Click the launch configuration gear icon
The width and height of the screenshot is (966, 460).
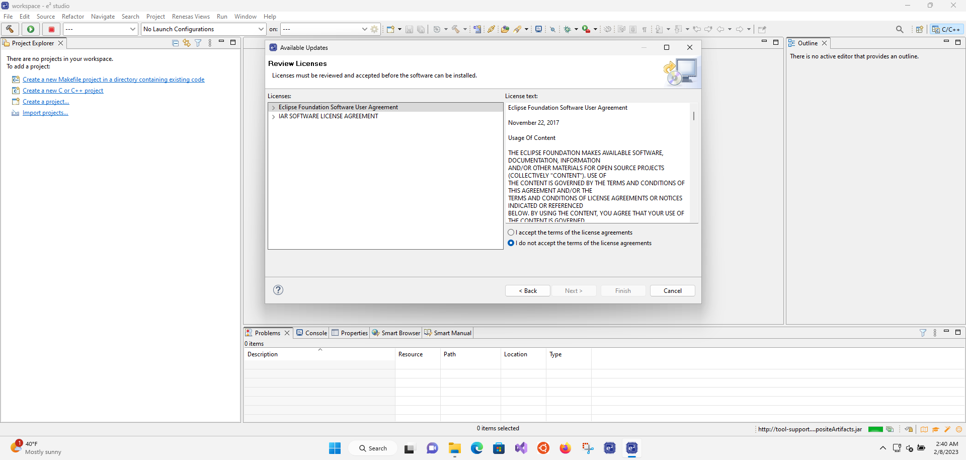click(x=374, y=29)
